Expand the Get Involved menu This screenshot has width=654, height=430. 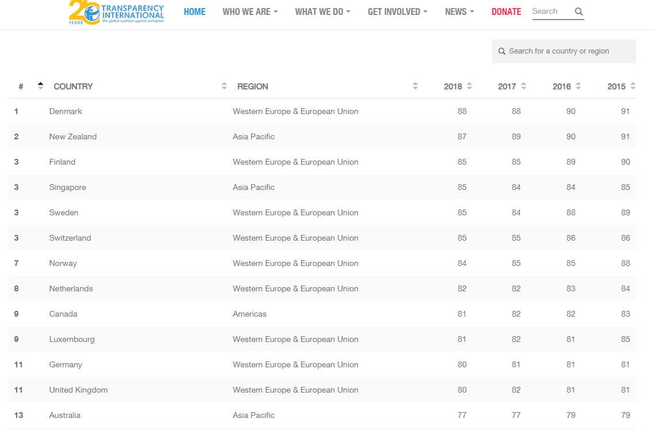pos(397,12)
